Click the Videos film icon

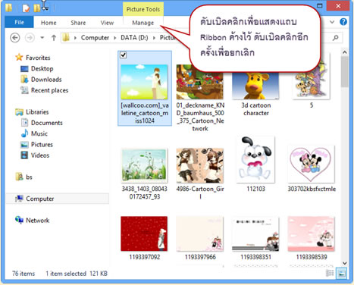coord(24,155)
